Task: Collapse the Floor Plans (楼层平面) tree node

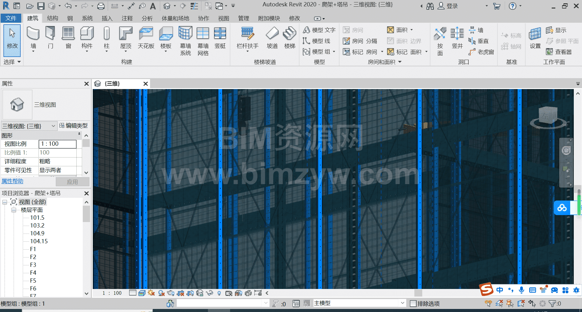Action: coord(14,210)
